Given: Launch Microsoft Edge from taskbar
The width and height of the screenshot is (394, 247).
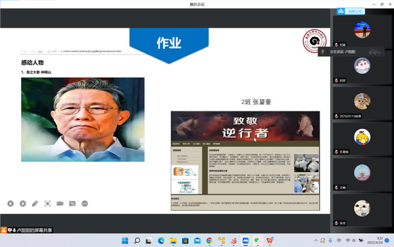Looking at the screenshot, I should [x=161, y=240].
